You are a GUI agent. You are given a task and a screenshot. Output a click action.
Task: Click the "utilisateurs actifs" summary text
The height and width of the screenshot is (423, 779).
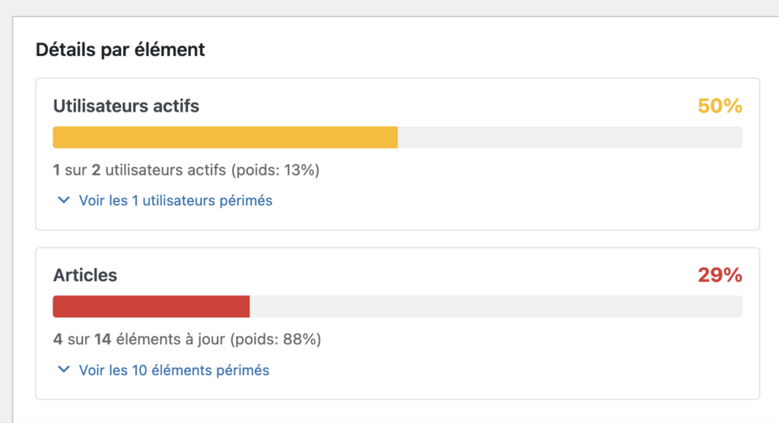point(165,170)
